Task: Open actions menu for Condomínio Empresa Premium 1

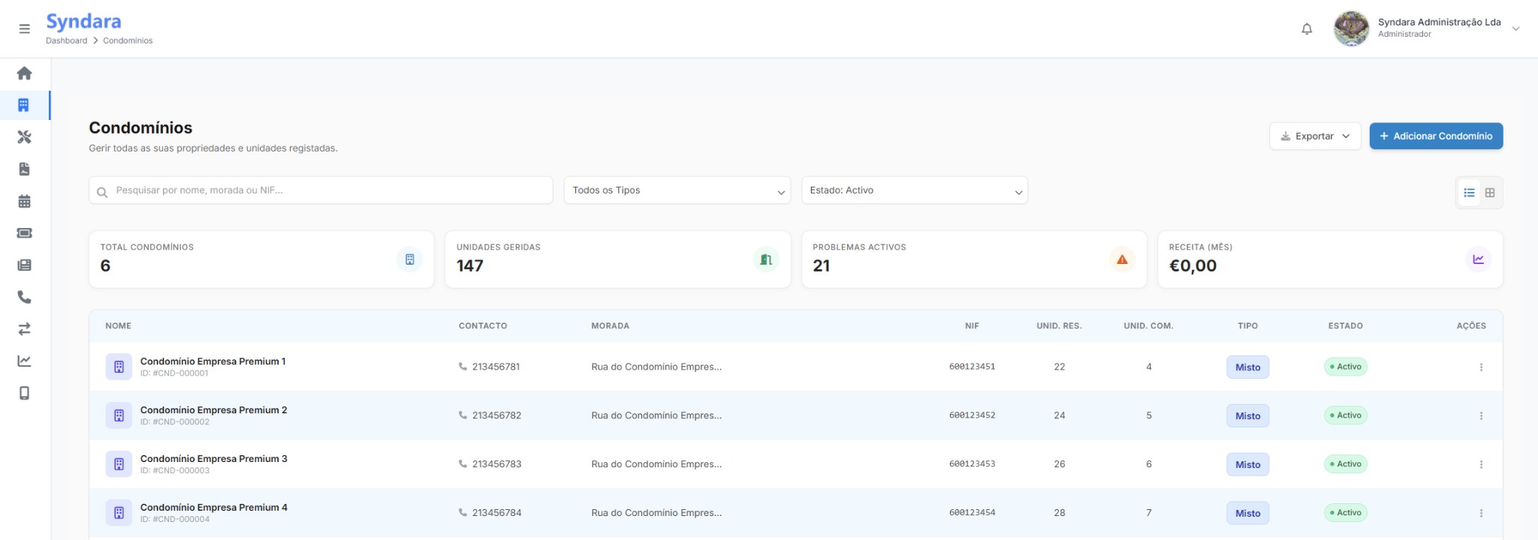Action: [x=1481, y=367]
